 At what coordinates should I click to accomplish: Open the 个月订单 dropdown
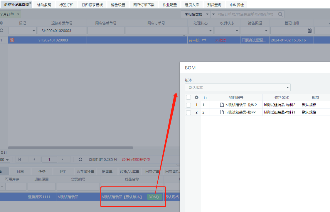point(10,14)
